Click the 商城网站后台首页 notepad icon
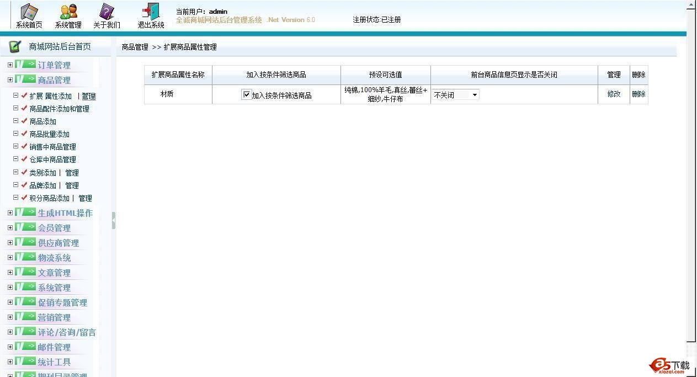 (x=15, y=47)
